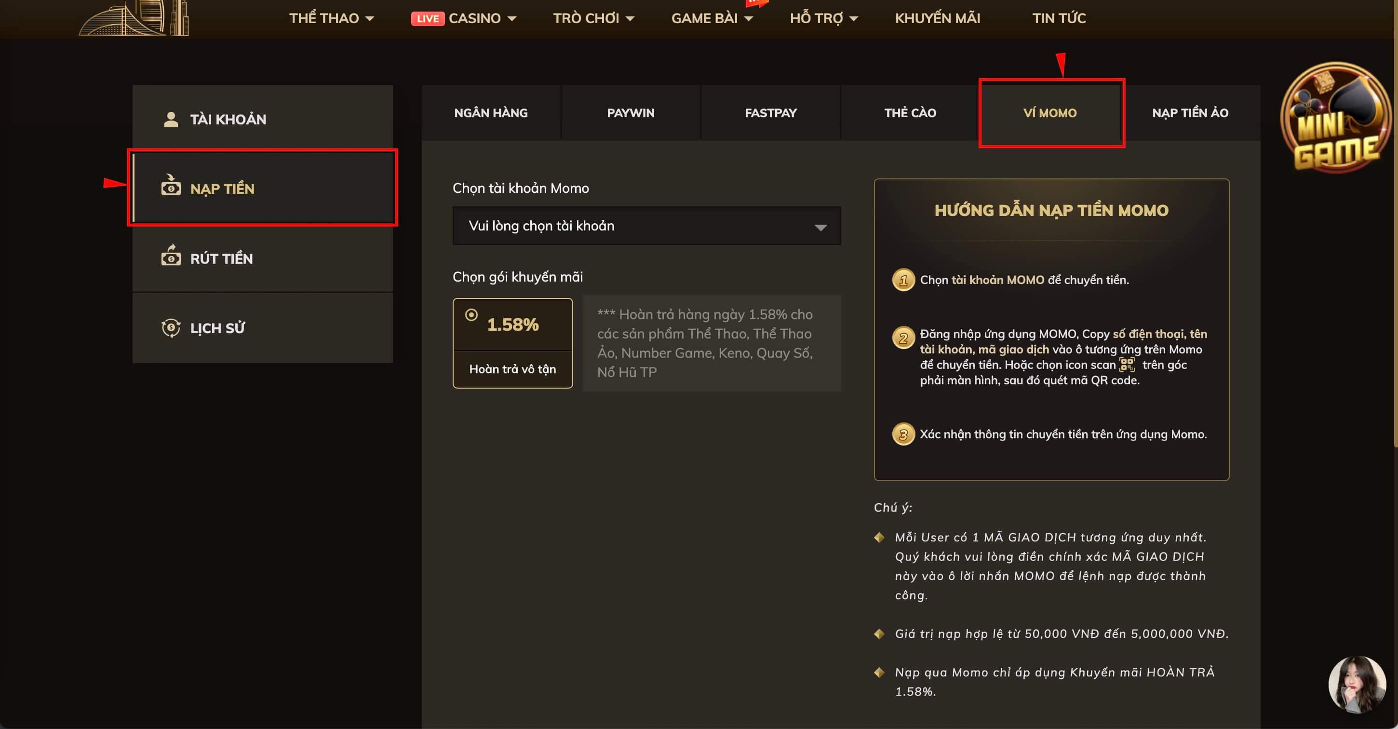Switch to the Paywin tab

coord(631,113)
